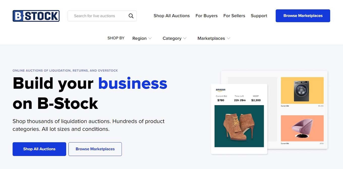Visit the Support link
This screenshot has height=169, width=343.
click(x=259, y=16)
